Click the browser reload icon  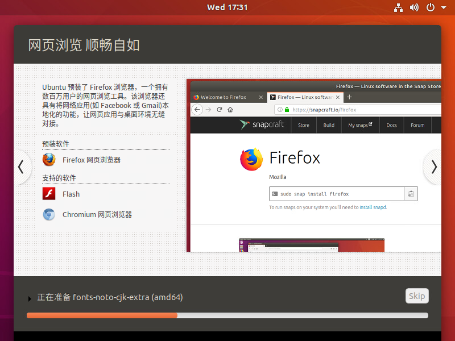220,110
